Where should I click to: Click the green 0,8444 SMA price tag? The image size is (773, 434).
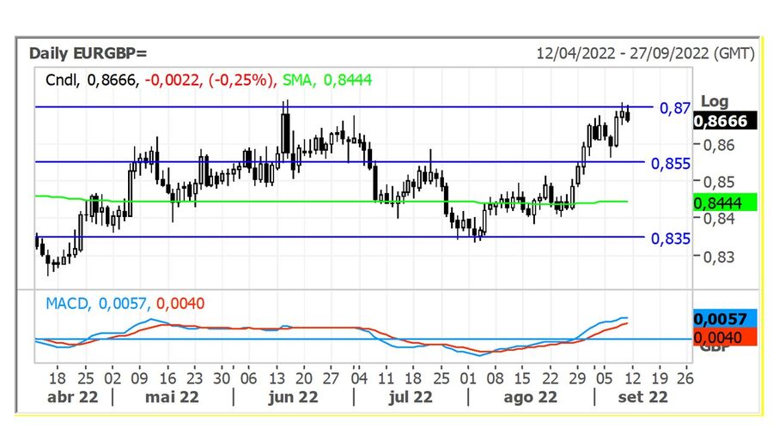pos(724,202)
